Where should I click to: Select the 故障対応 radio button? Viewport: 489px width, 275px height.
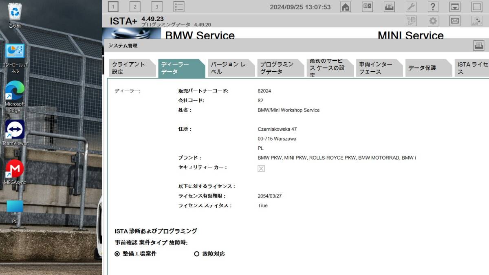point(197,254)
